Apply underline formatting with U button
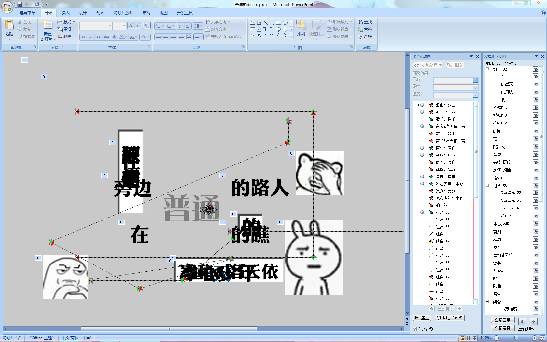547x342 pixels. (x=98, y=37)
